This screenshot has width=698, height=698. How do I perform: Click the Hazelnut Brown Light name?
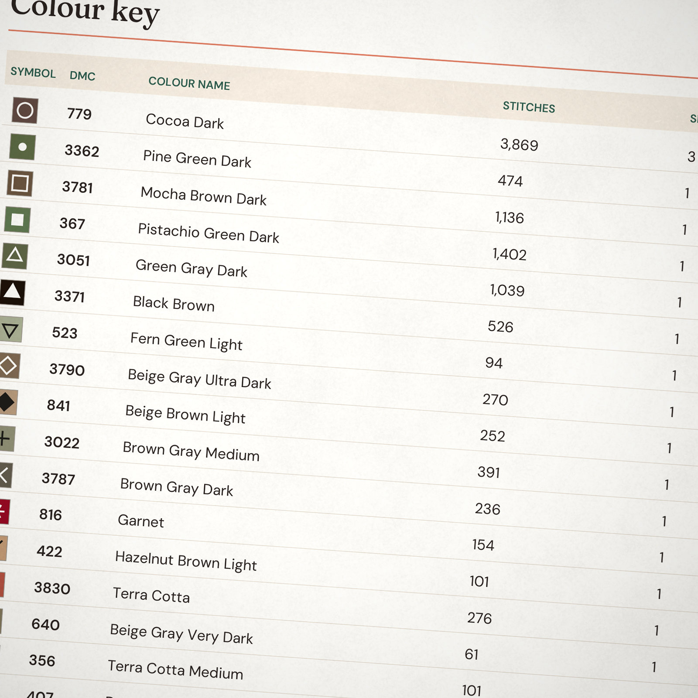click(x=186, y=561)
